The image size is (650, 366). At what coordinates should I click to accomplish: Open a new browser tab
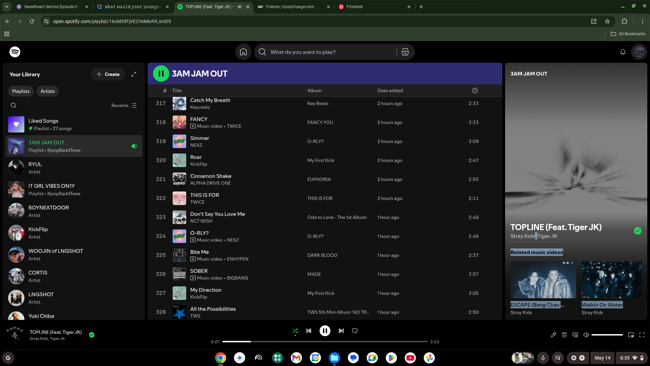tap(421, 7)
